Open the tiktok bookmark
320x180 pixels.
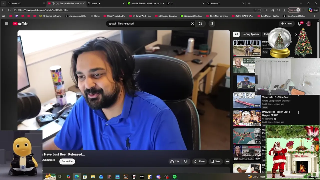point(294,16)
